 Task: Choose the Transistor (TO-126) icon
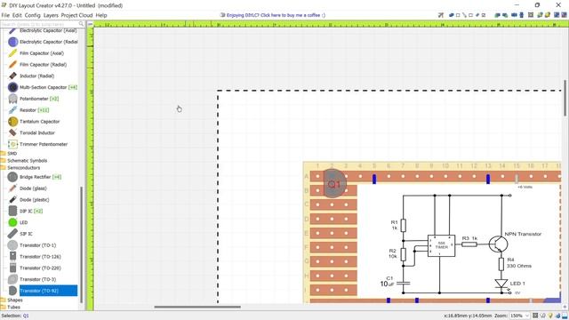(x=12, y=257)
